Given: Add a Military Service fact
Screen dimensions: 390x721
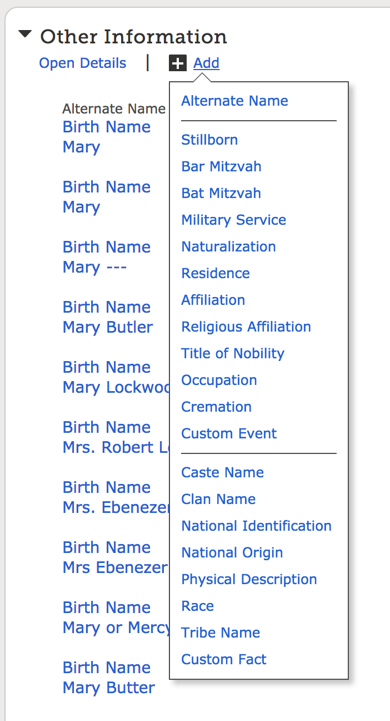Looking at the screenshot, I should pyautogui.click(x=233, y=220).
